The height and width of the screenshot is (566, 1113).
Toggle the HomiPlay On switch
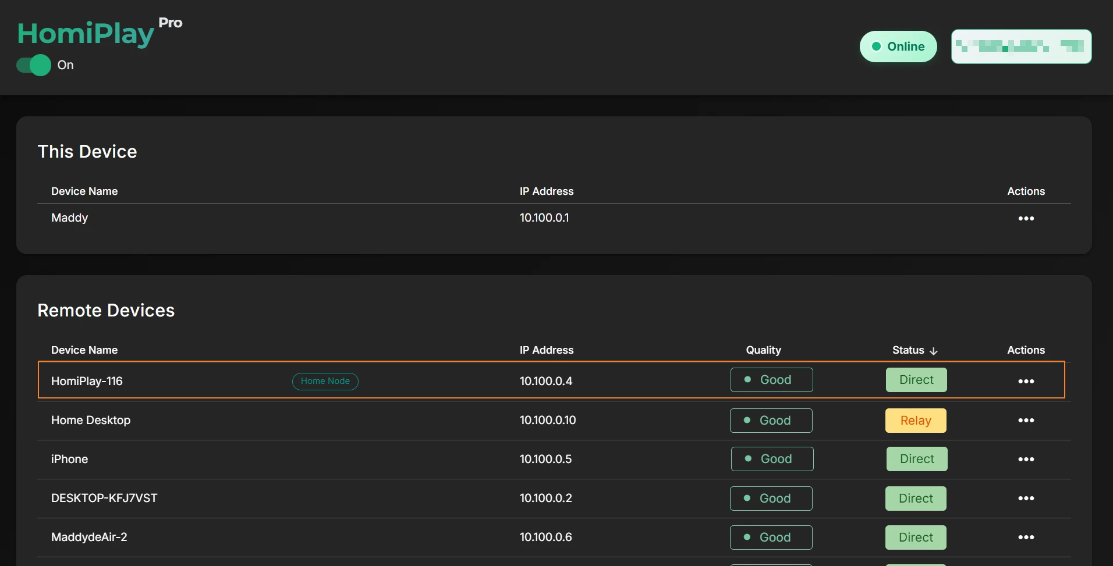(x=34, y=65)
